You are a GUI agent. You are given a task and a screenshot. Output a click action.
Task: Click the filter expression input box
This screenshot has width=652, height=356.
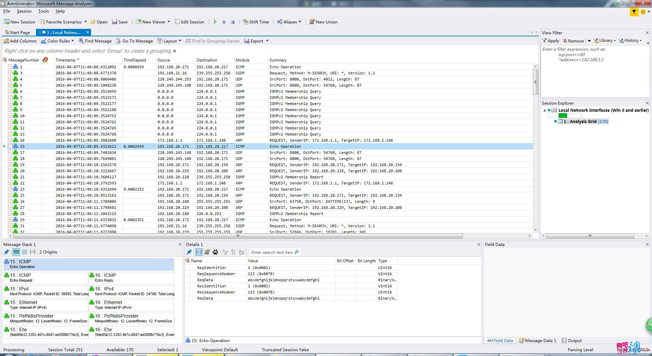(x=595, y=71)
